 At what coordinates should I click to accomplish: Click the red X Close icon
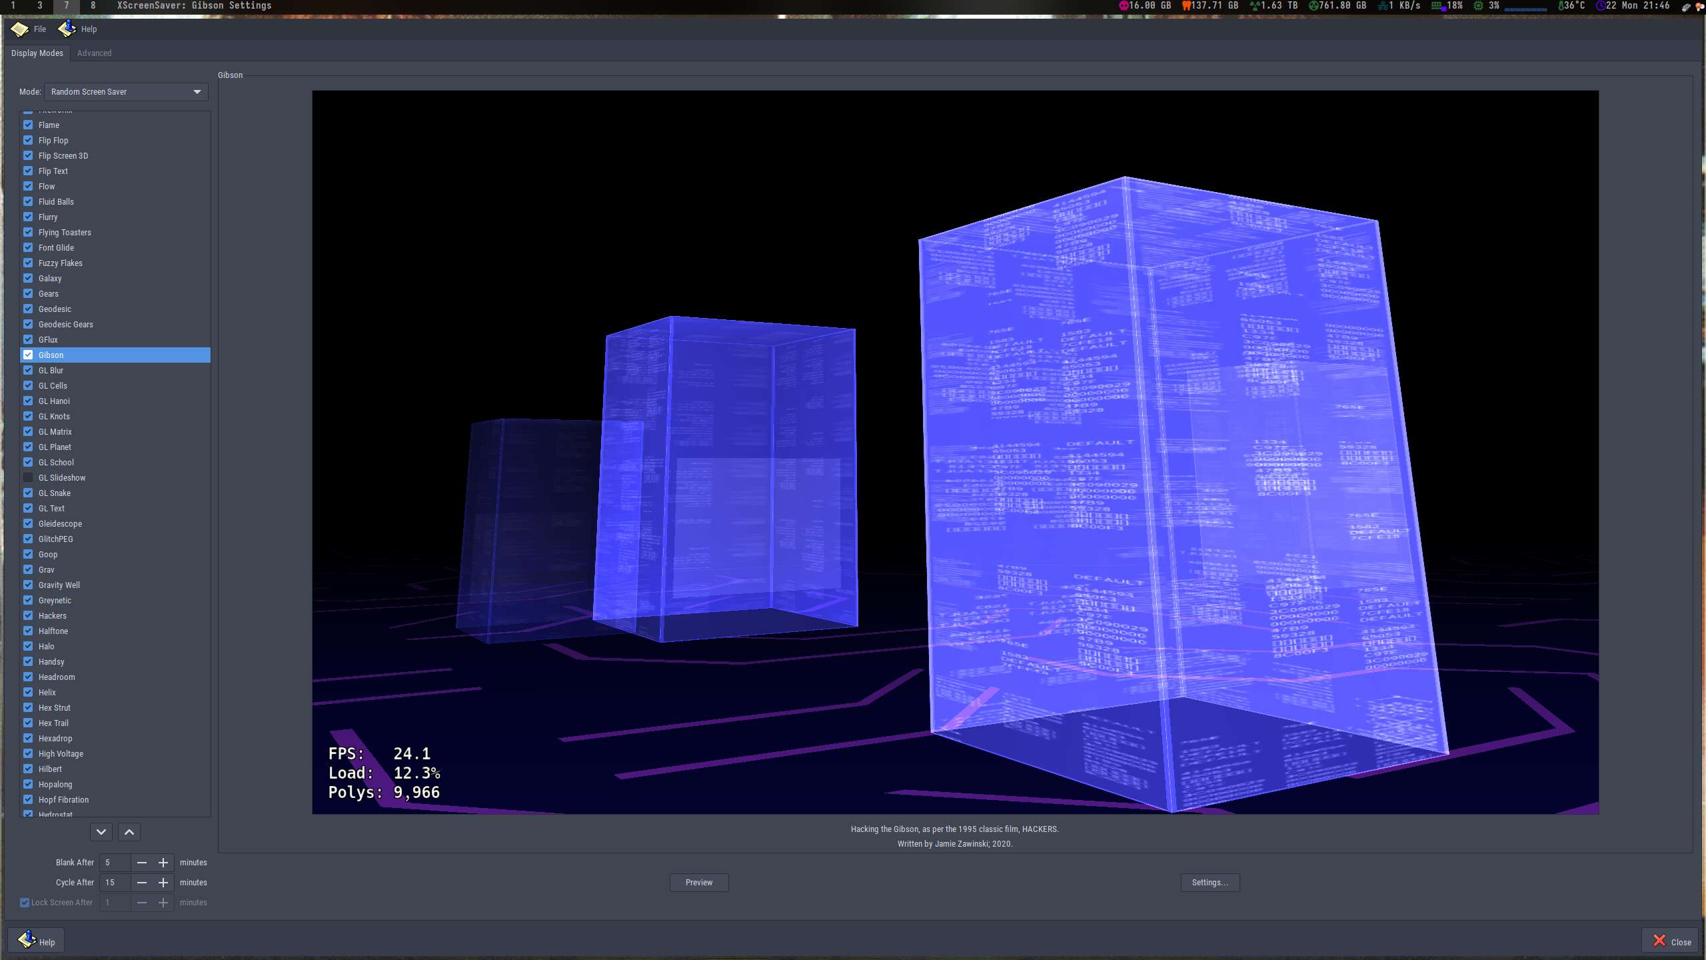coord(1659,941)
